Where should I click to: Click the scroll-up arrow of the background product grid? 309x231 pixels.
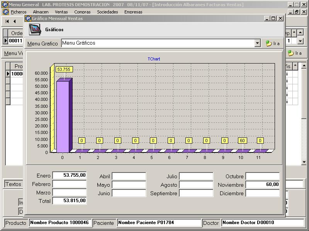[x=304, y=66]
